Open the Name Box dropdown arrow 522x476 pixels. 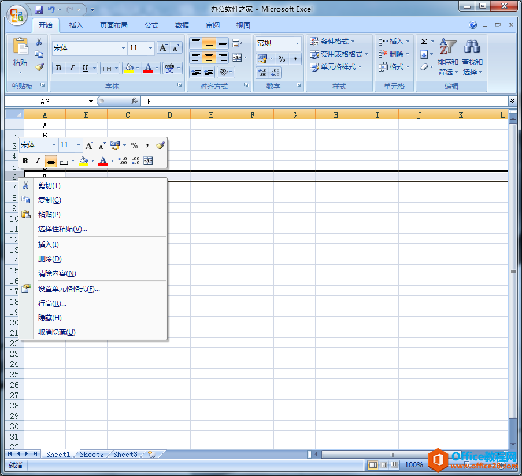tap(91, 102)
